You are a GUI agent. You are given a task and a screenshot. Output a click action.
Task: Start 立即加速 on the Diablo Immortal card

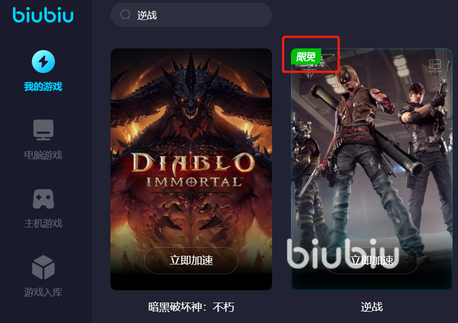tap(191, 260)
